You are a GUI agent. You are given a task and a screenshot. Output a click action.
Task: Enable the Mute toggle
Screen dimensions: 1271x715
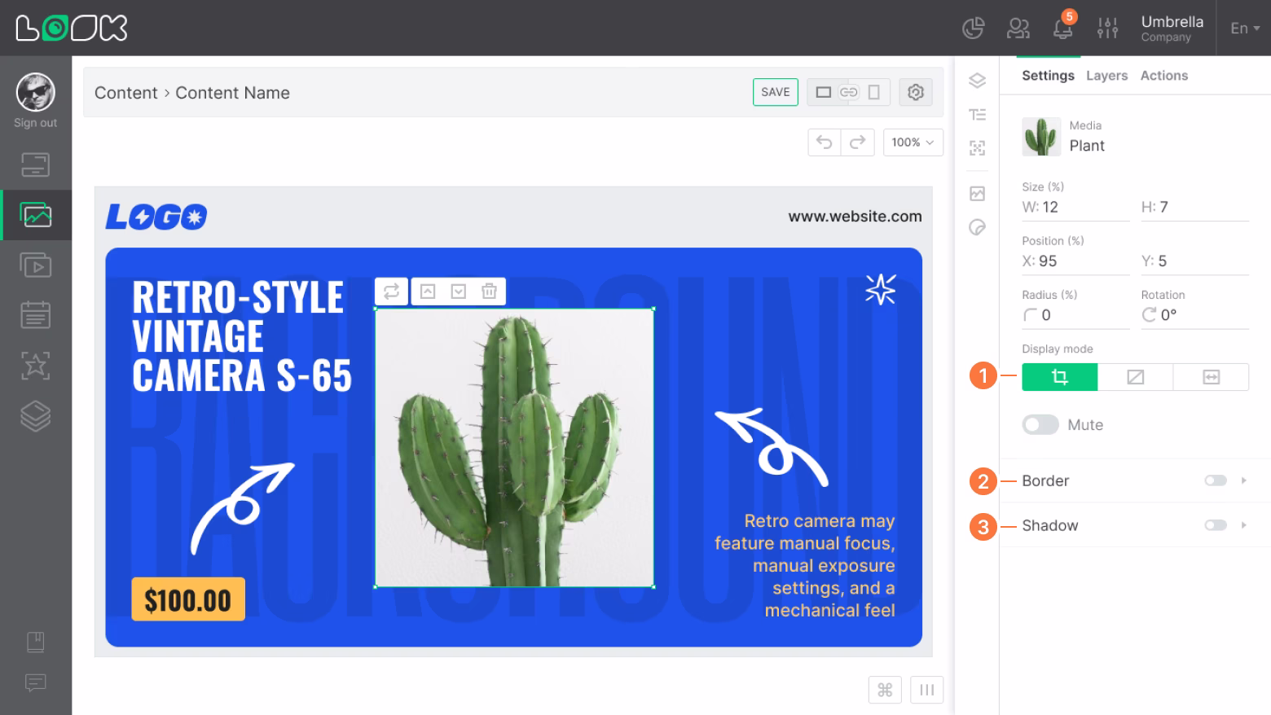pos(1040,424)
